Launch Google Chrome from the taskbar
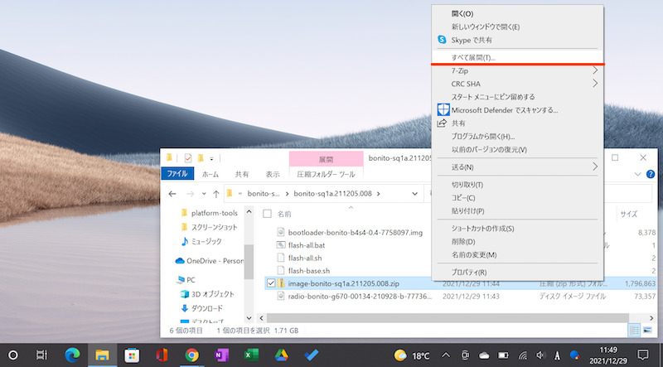Viewport: 663px width, 367px height. click(191, 355)
